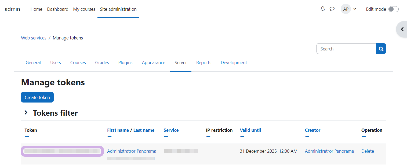The image size is (407, 168).
Task: Switch to the Plugins tab
Action: tap(125, 63)
